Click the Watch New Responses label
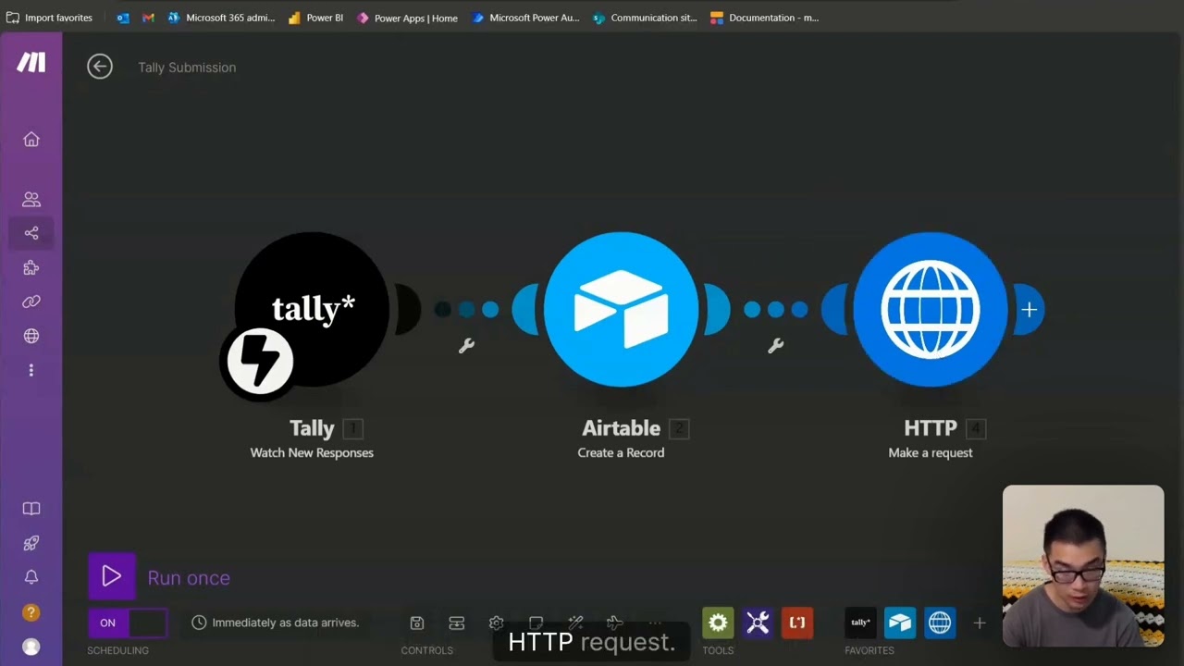Image resolution: width=1184 pixels, height=666 pixels. [x=312, y=453]
